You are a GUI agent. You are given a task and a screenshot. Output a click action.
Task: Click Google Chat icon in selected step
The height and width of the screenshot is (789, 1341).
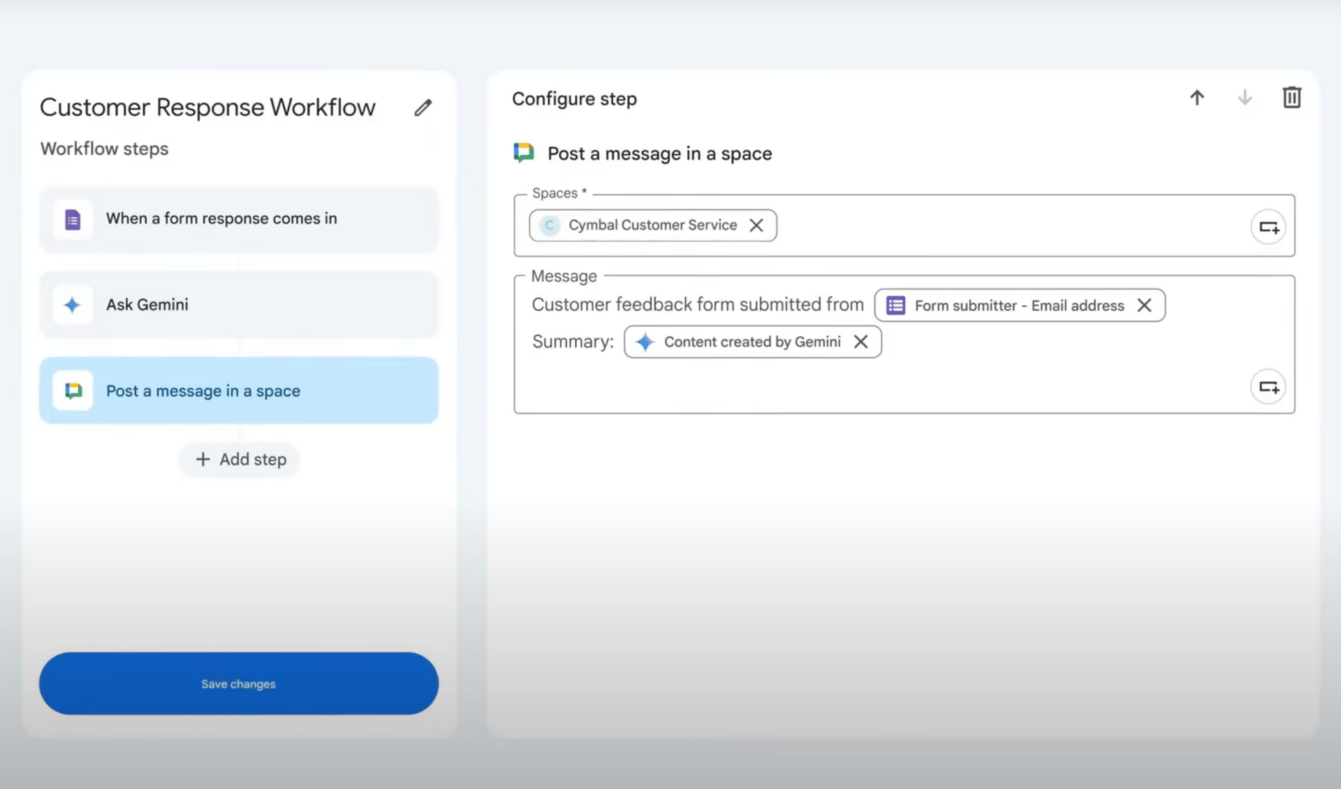point(73,391)
